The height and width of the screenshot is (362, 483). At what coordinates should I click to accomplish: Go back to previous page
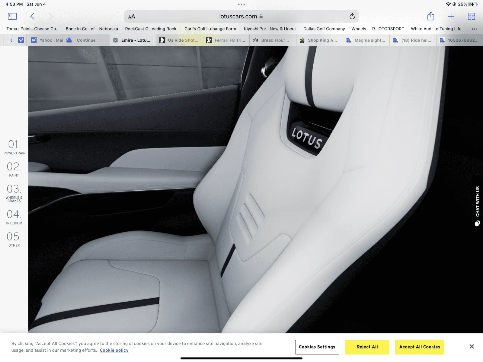click(x=32, y=16)
